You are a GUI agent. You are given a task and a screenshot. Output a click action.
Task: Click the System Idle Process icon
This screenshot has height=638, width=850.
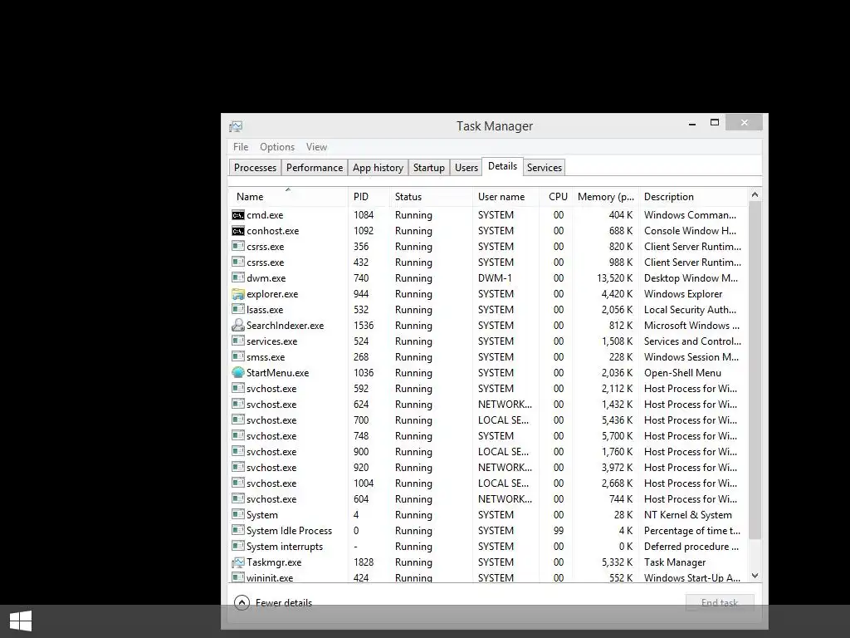click(x=238, y=530)
